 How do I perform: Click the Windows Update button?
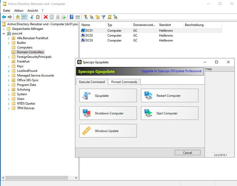[108, 131]
